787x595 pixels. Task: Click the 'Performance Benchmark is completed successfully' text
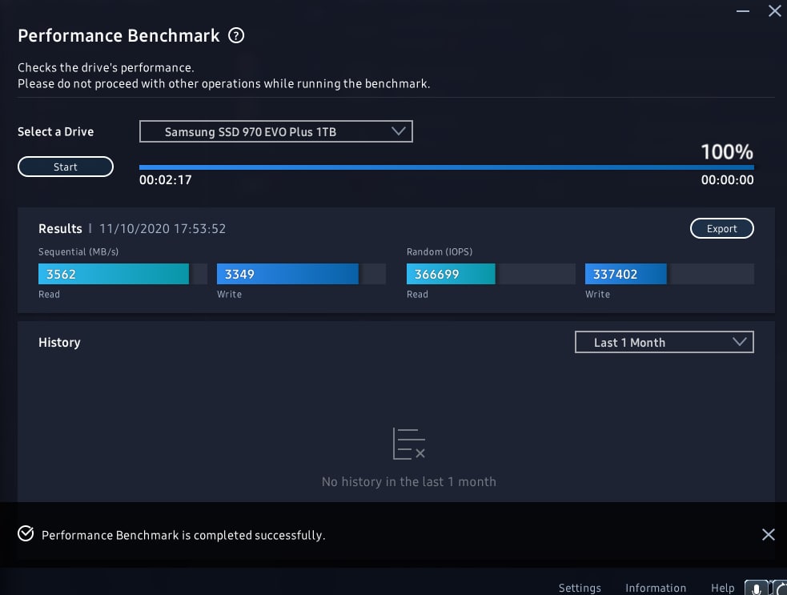(x=183, y=535)
